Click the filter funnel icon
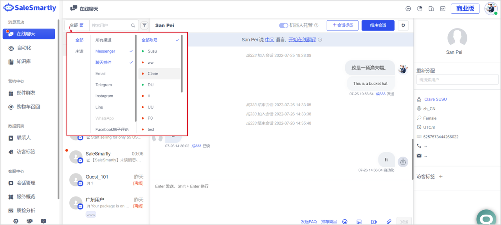 (144, 25)
